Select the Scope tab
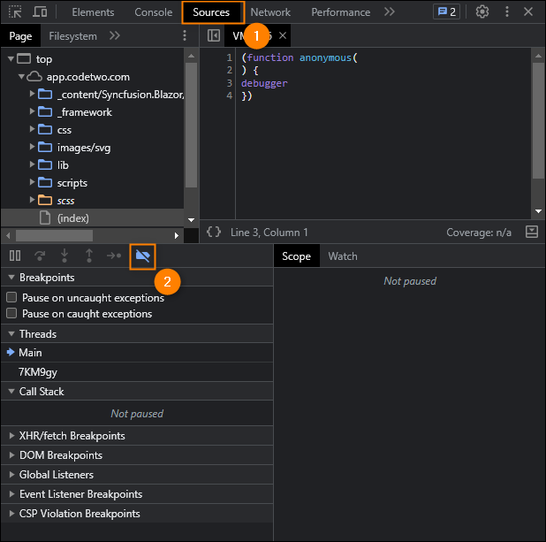The width and height of the screenshot is (546, 542). tap(296, 256)
